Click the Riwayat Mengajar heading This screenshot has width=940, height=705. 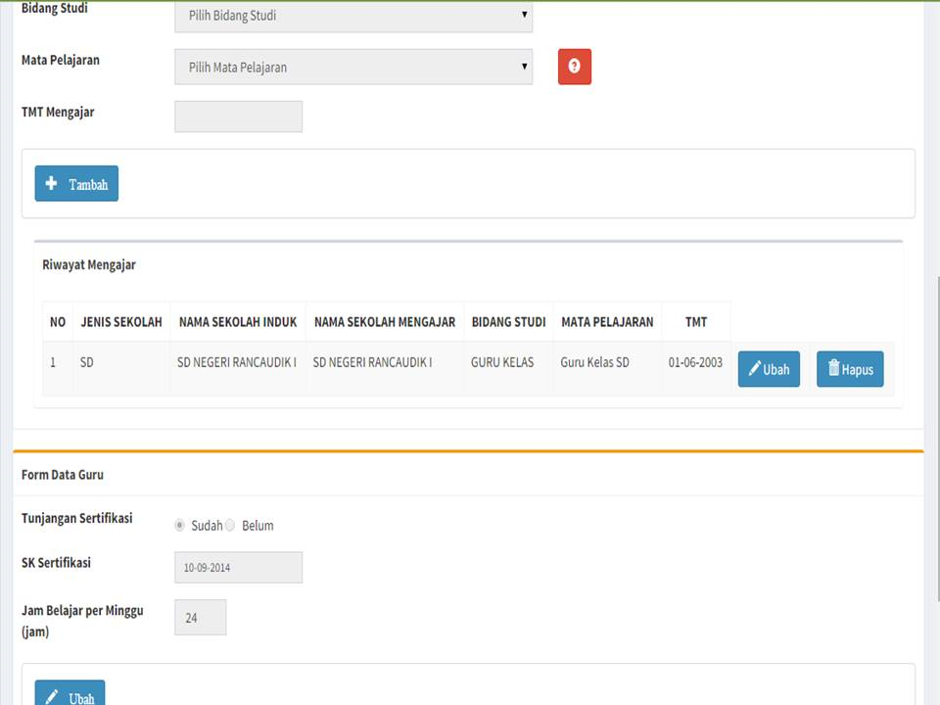[89, 265]
